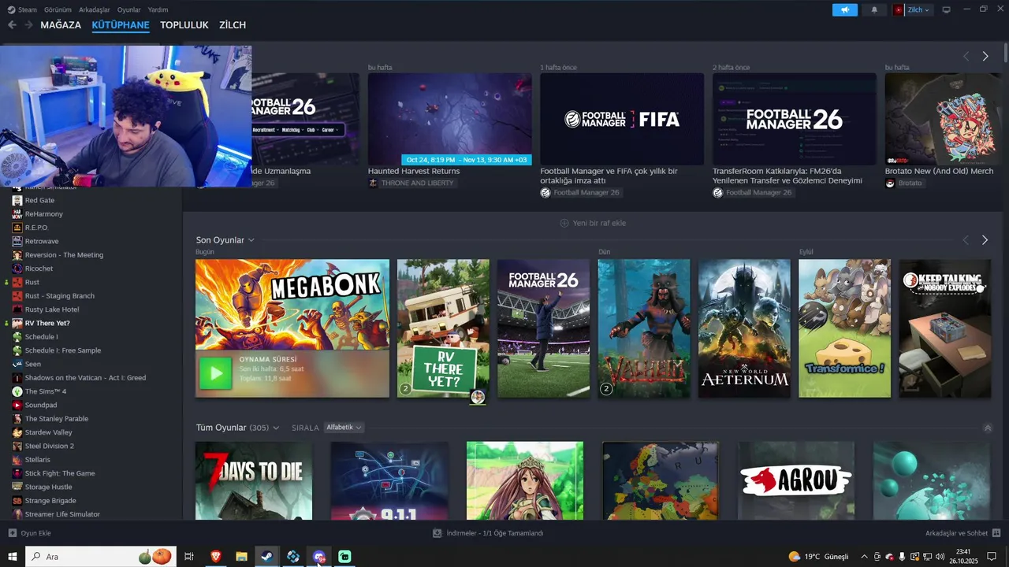Viewport: 1009px width, 567px height.
Task: Open the Steam announcements megaphone button
Action: pyautogui.click(x=844, y=9)
